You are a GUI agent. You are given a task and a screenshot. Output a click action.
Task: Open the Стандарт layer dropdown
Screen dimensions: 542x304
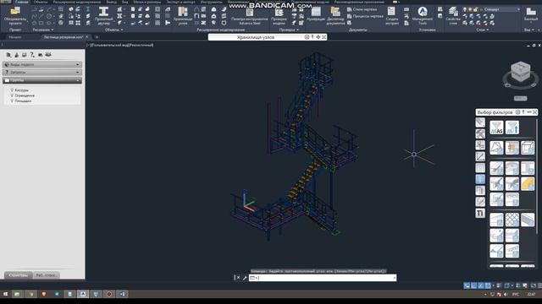501,9
